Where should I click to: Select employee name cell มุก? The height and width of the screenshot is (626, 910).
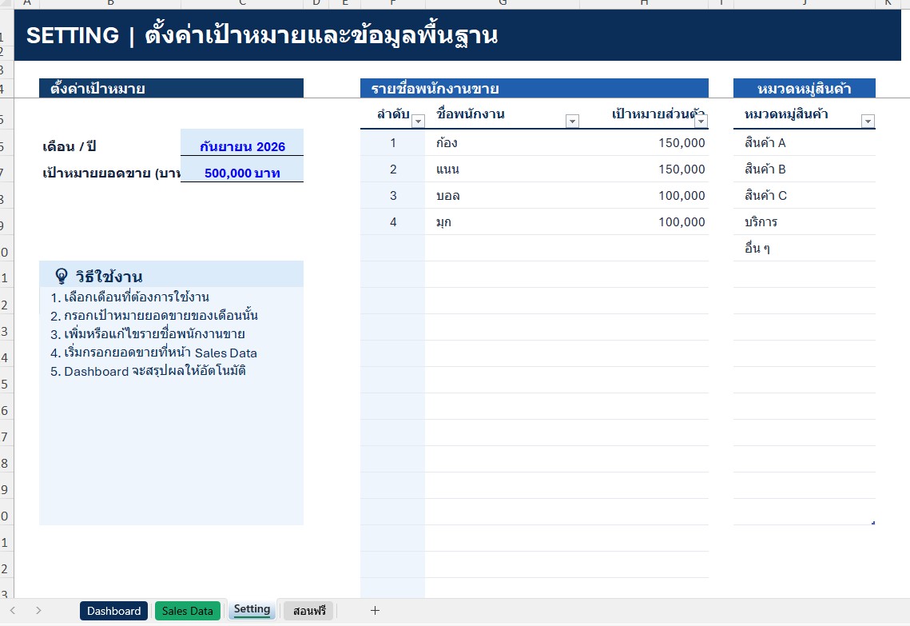[x=503, y=221]
